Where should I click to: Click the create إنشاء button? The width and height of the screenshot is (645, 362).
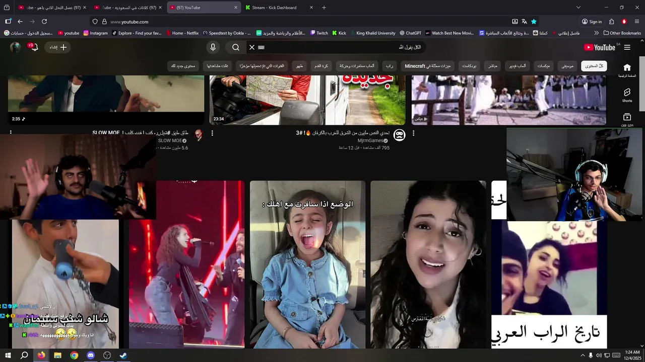pos(58,47)
